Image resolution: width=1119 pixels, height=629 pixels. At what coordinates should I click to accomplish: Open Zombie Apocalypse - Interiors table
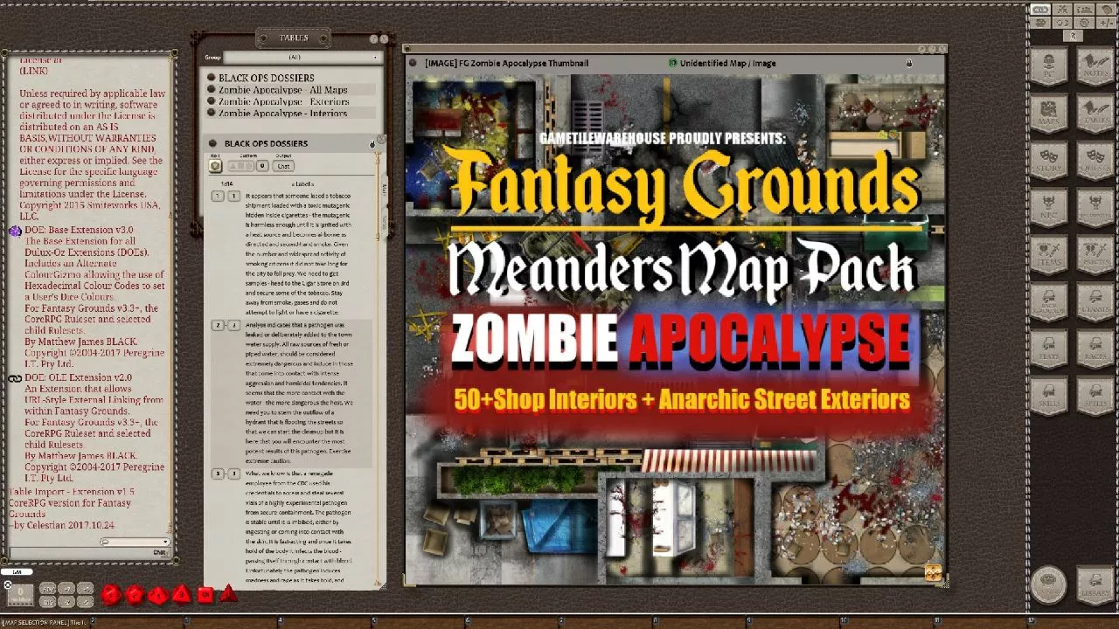click(282, 113)
